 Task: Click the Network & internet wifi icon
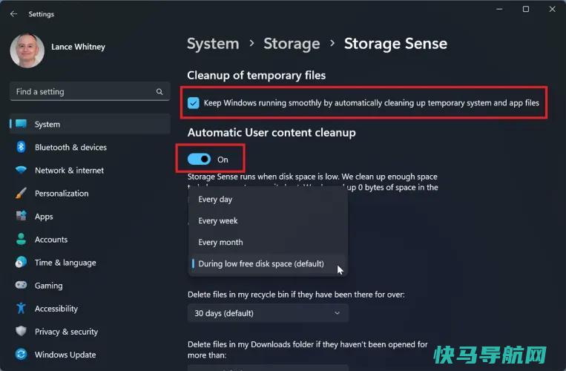pyautogui.click(x=21, y=170)
